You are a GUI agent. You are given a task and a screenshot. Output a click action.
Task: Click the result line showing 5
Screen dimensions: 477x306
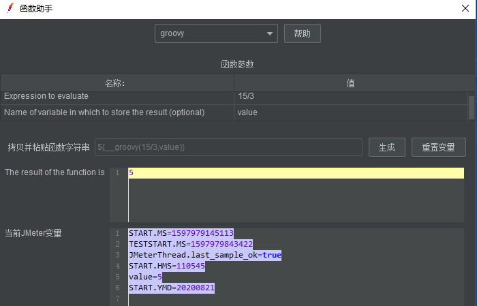coord(296,173)
